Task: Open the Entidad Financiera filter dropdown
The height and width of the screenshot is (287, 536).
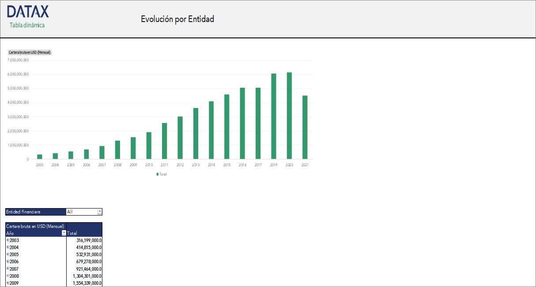Action: coord(99,212)
